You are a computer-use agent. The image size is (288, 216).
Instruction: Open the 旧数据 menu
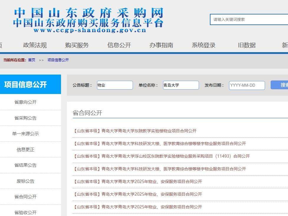[x=247, y=45]
